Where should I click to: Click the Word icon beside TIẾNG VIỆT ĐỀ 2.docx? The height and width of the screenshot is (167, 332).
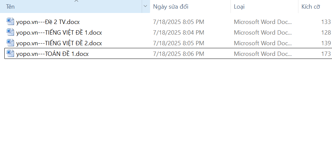coord(10,43)
